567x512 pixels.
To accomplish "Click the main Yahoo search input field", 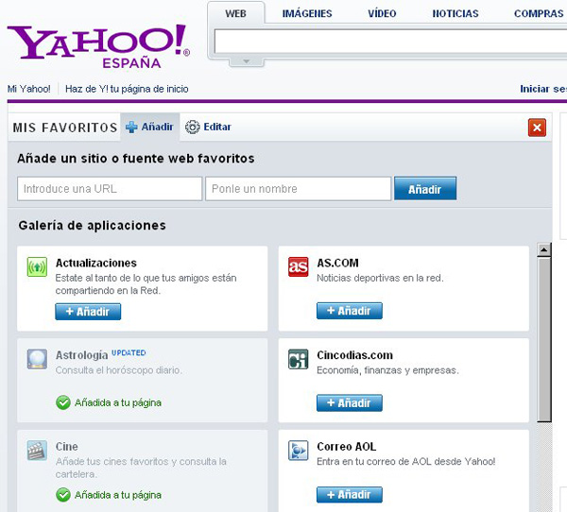I will (390, 42).
